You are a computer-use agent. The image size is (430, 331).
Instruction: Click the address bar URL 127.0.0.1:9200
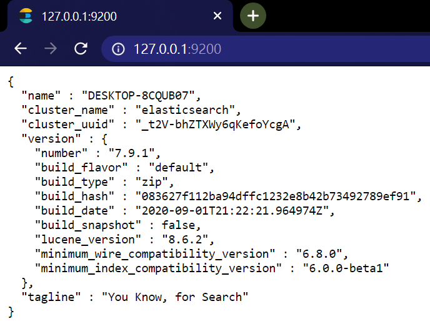[x=177, y=49]
